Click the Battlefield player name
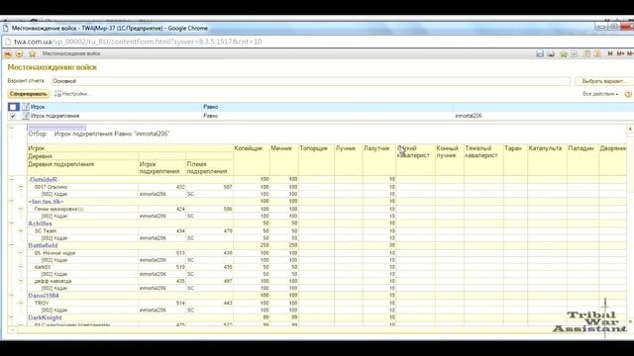 pos(43,245)
